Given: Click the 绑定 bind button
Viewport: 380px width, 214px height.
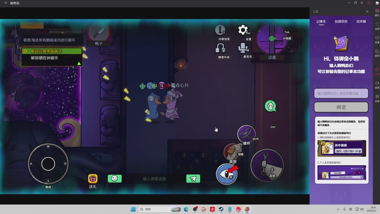Looking at the screenshot, I should (341, 107).
